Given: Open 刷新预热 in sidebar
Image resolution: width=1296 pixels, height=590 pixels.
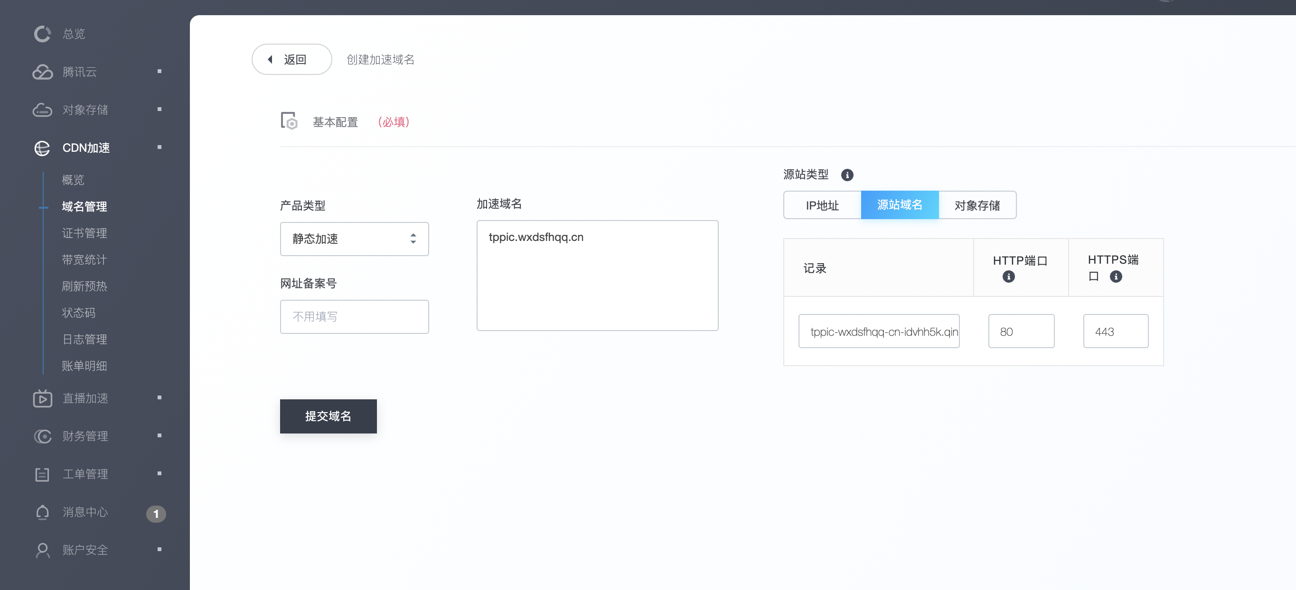Looking at the screenshot, I should [85, 286].
